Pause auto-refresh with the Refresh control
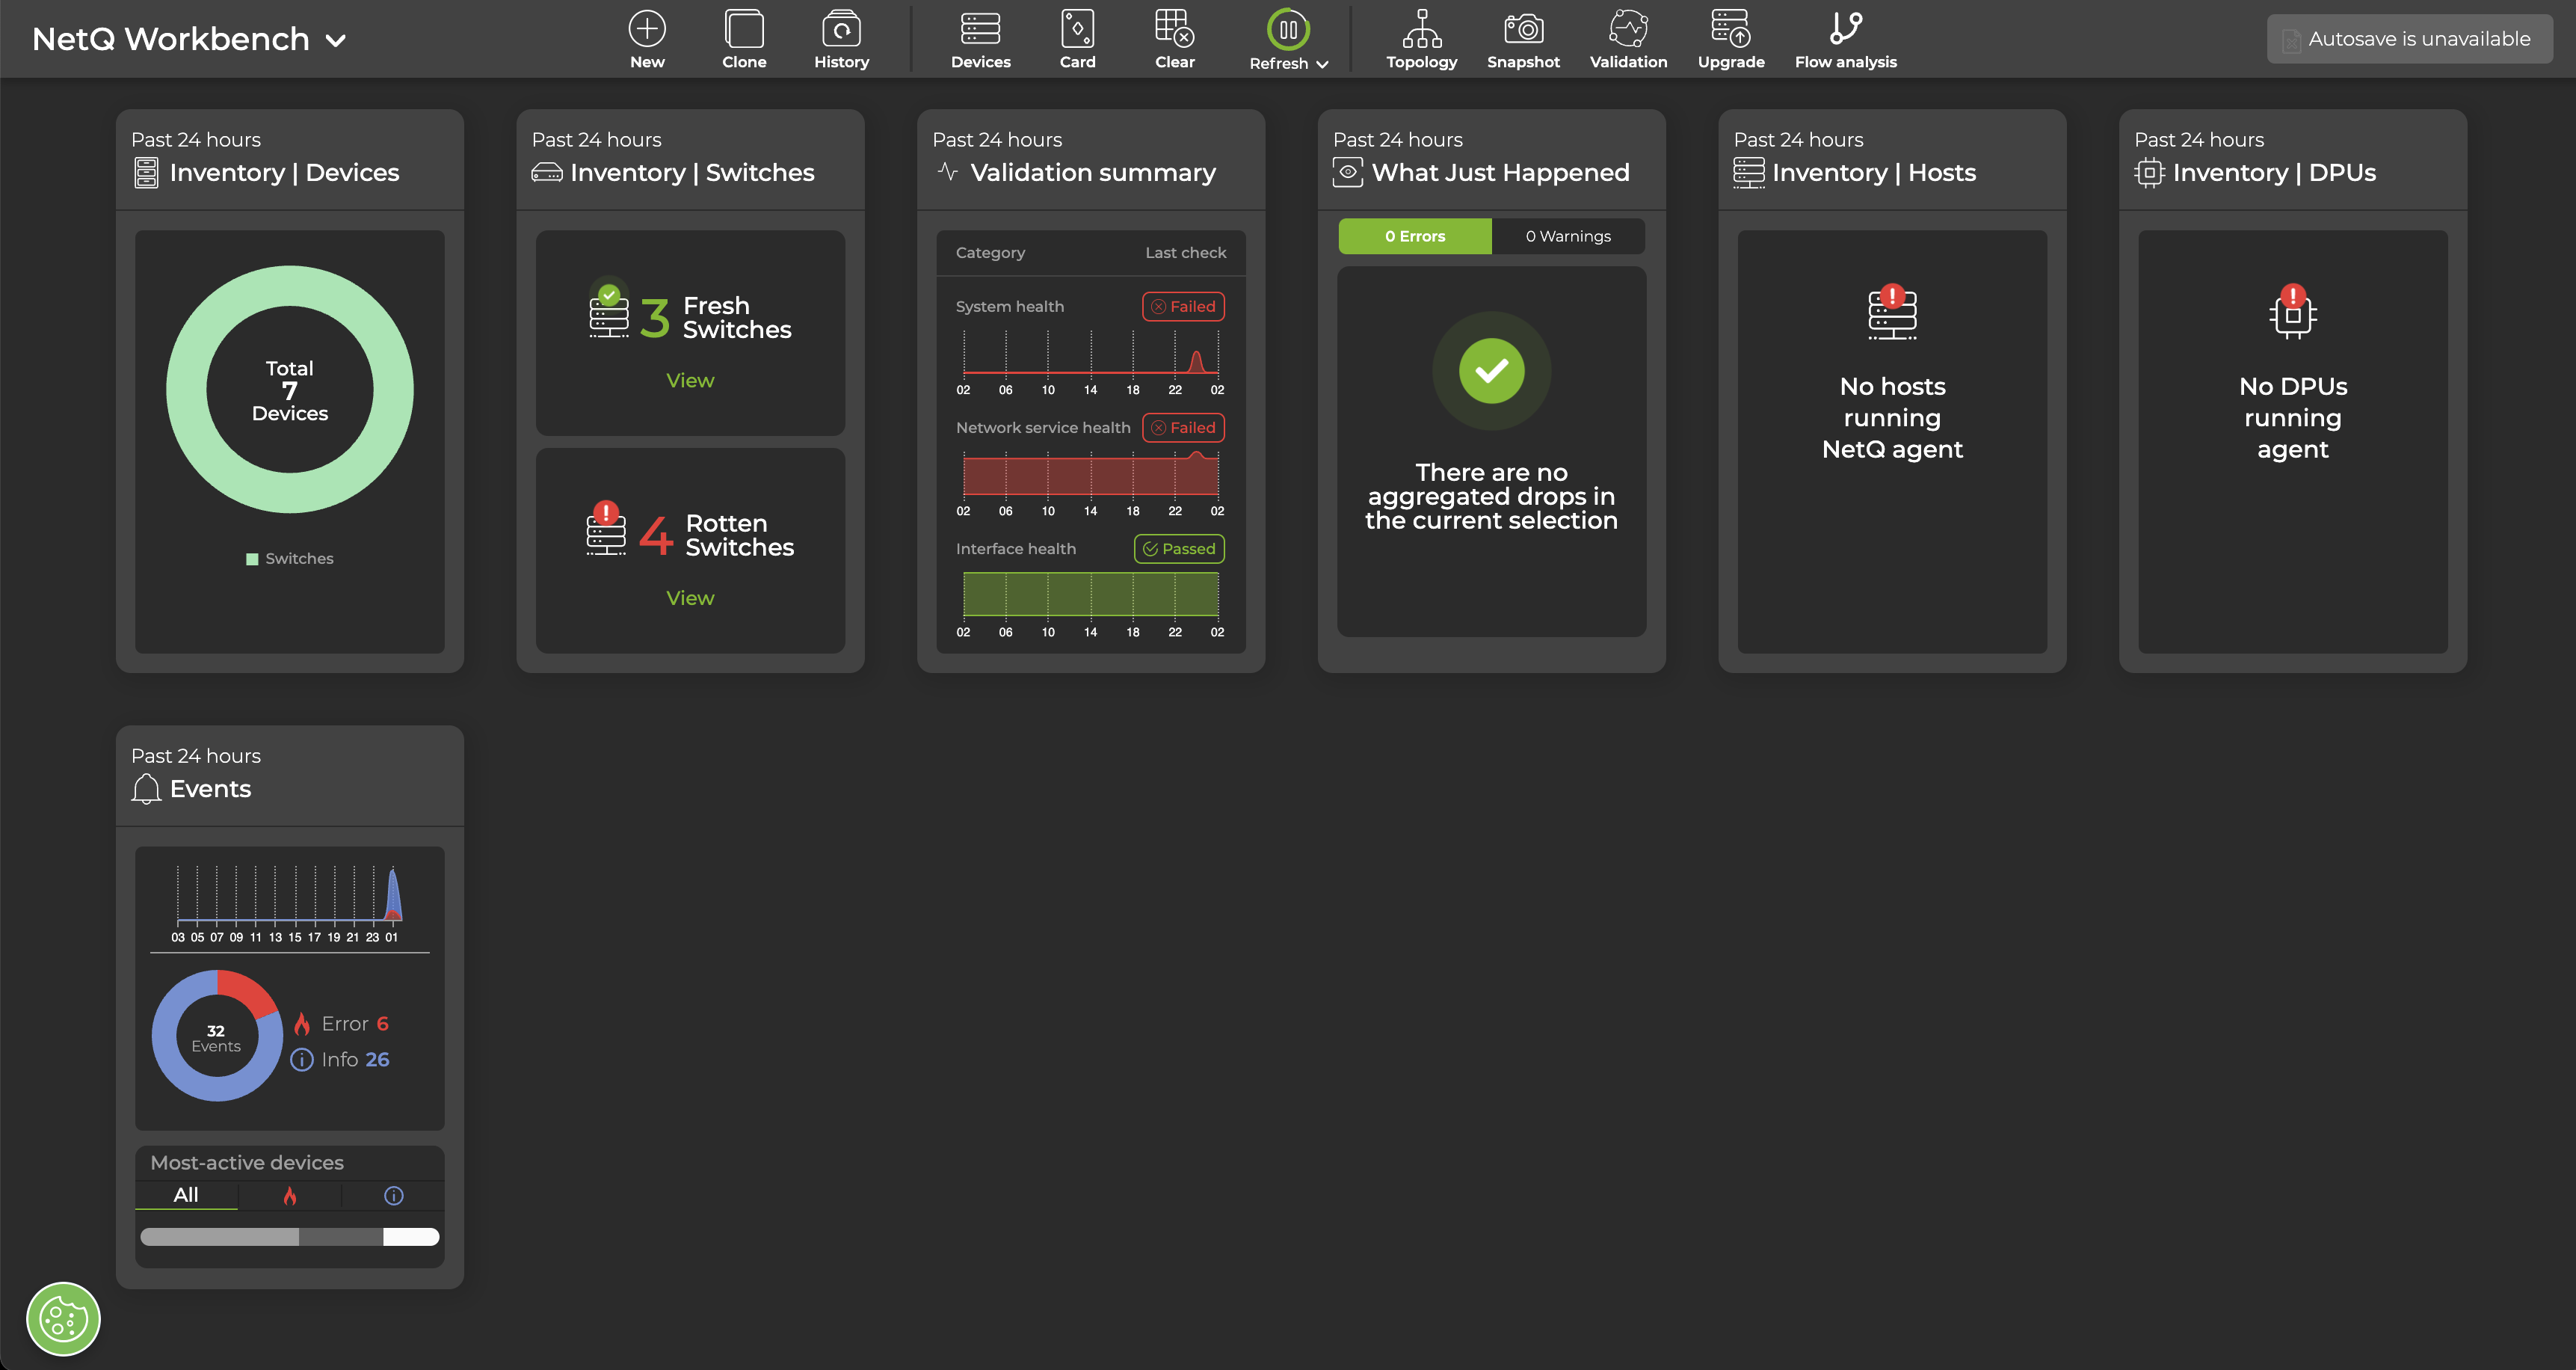Viewport: 2576px width, 1370px height. [1288, 28]
